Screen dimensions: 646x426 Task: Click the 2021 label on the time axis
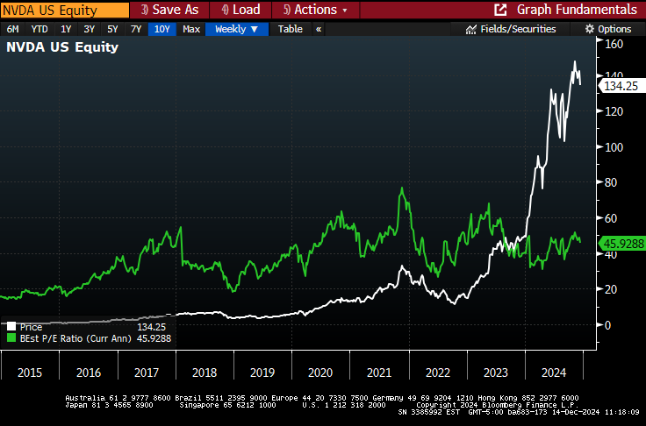pyautogui.click(x=379, y=373)
